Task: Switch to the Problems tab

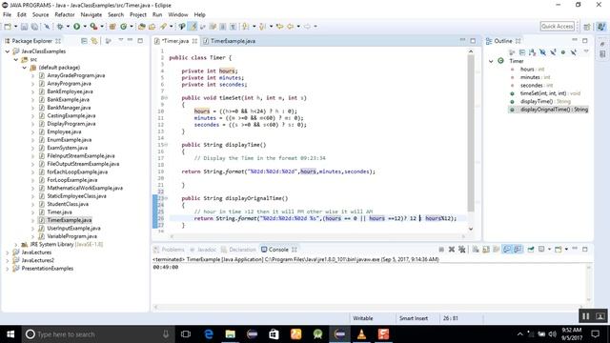Action: point(169,250)
